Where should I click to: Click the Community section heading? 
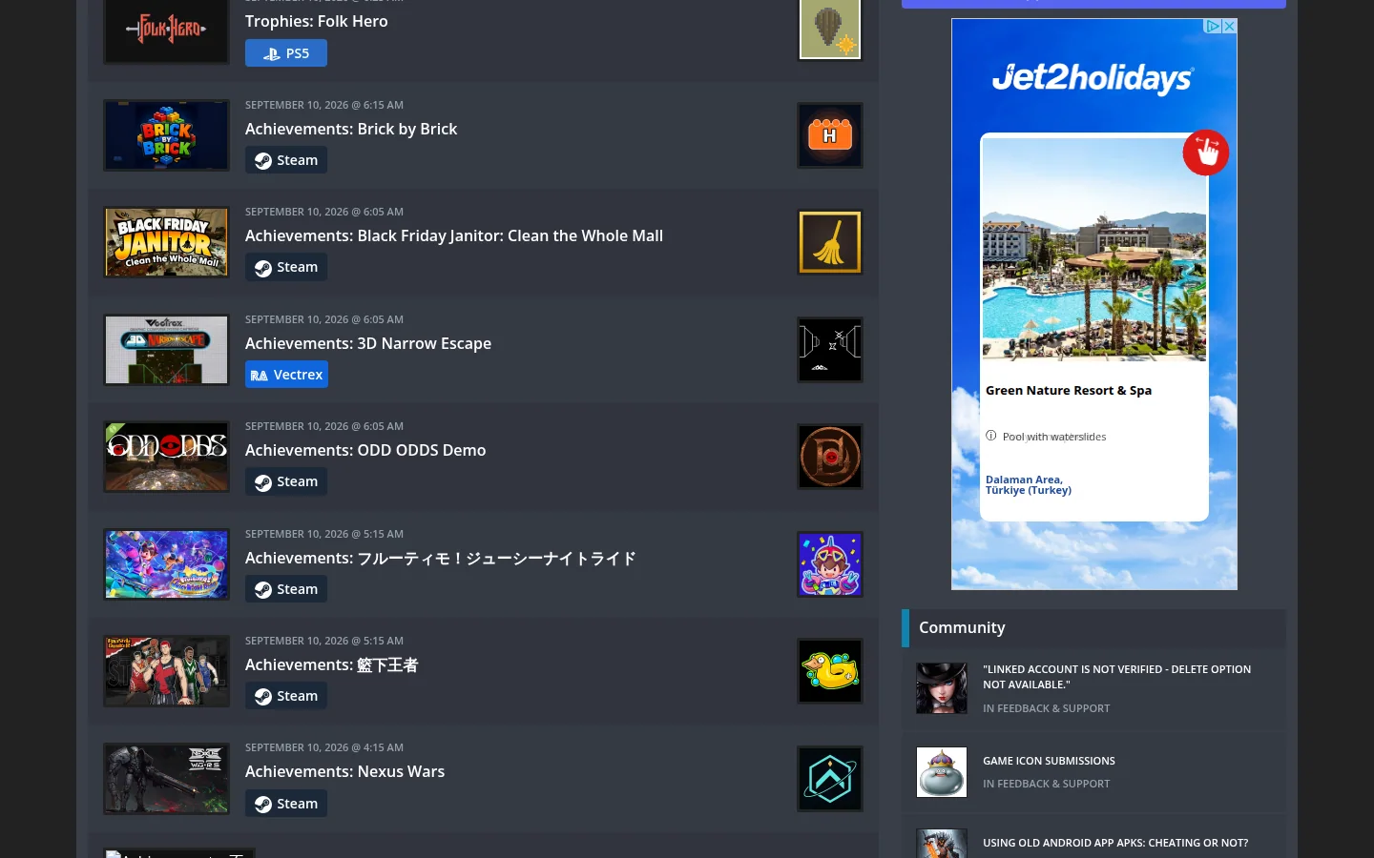(962, 627)
